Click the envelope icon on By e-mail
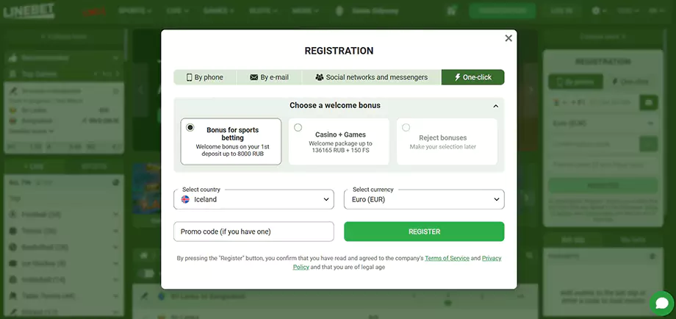 [x=254, y=78]
